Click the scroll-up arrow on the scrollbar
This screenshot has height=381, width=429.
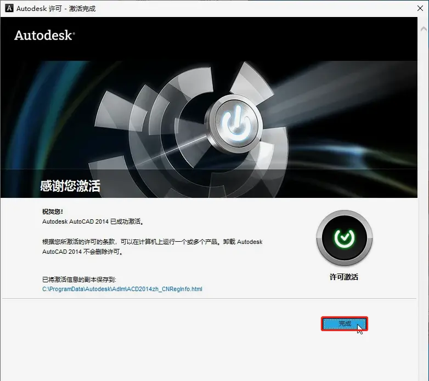[424, 29]
